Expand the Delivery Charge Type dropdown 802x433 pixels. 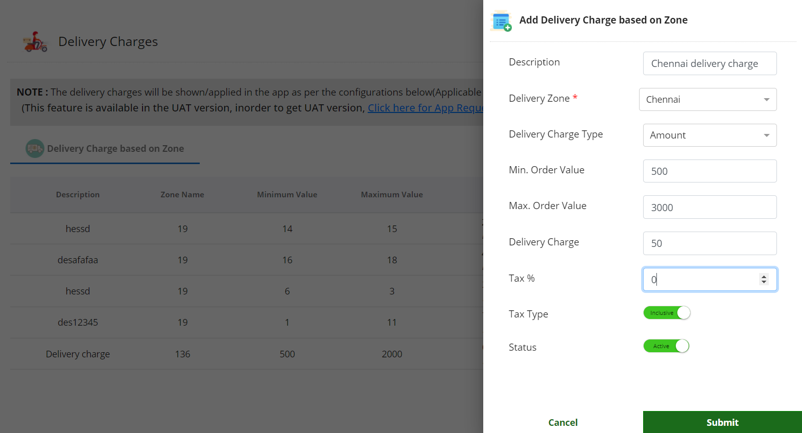pos(710,135)
